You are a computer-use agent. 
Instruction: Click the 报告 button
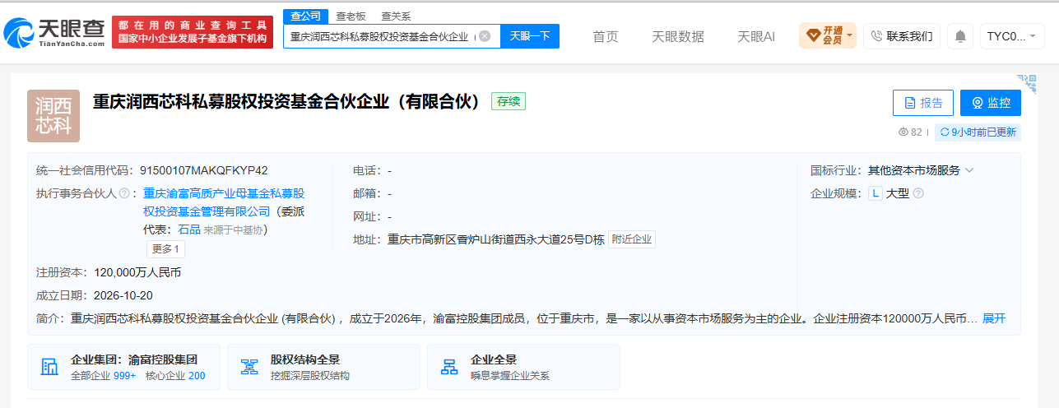[923, 103]
